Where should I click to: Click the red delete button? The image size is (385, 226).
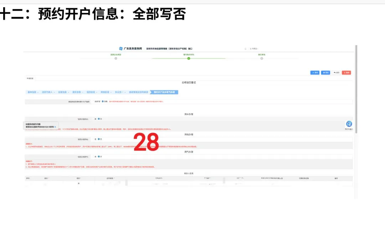click(x=346, y=73)
